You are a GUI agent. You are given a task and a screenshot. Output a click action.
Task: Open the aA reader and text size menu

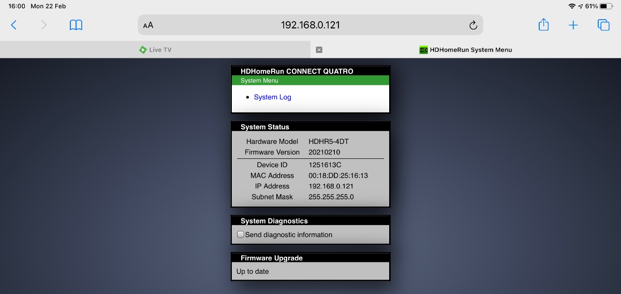point(148,25)
